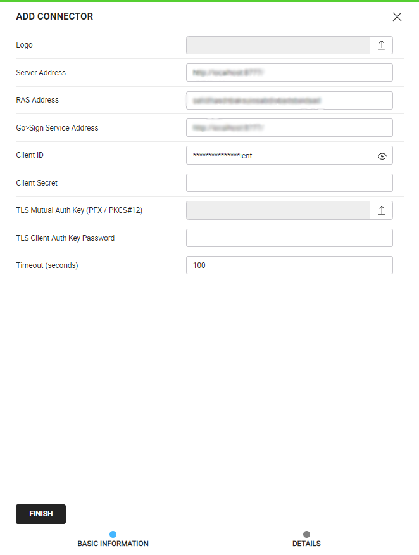Switch to the Details step label
This screenshot has width=419, height=555.
pyautogui.click(x=306, y=544)
